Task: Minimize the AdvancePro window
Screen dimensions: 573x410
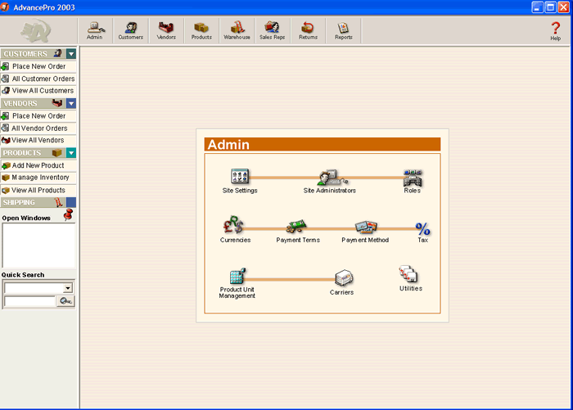Action: pos(537,7)
